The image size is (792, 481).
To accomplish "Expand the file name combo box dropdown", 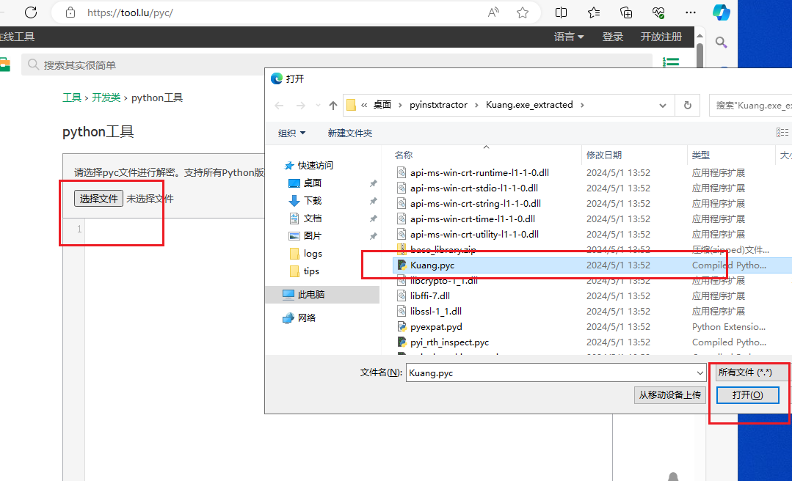I will coord(700,373).
